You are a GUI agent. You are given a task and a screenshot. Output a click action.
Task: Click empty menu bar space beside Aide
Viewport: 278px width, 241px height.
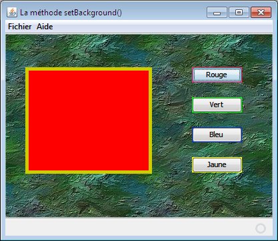point(162,27)
